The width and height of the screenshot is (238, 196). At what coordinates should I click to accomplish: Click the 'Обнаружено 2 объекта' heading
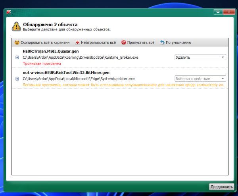click(50, 25)
